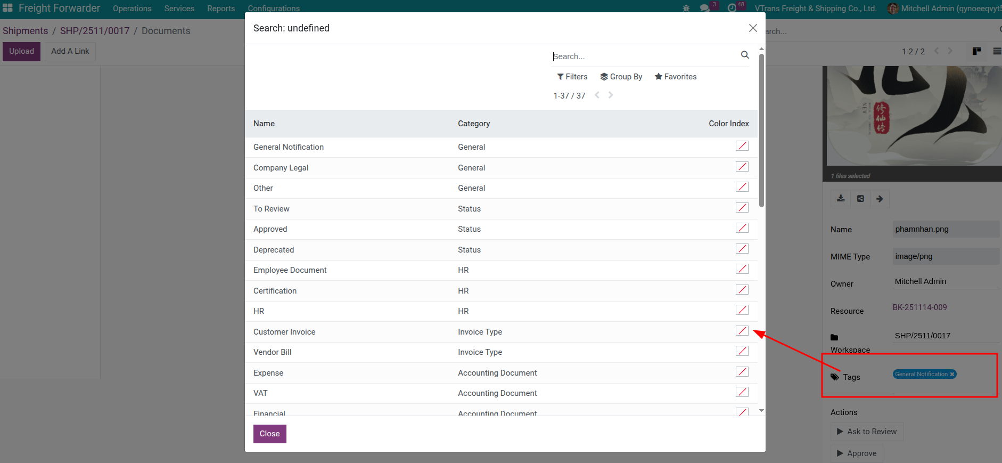The height and width of the screenshot is (463, 1002).
Task: Open the activities clock icon
Action: coord(732,8)
